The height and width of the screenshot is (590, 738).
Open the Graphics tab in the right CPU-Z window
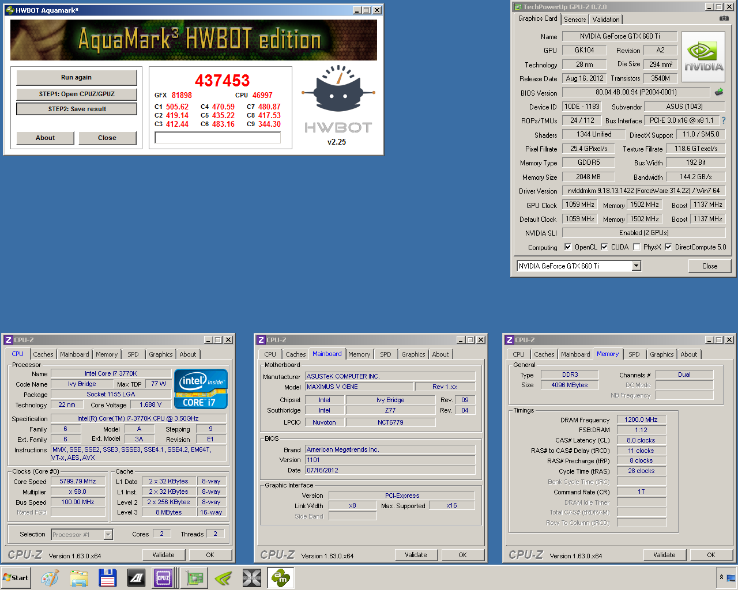tap(662, 354)
